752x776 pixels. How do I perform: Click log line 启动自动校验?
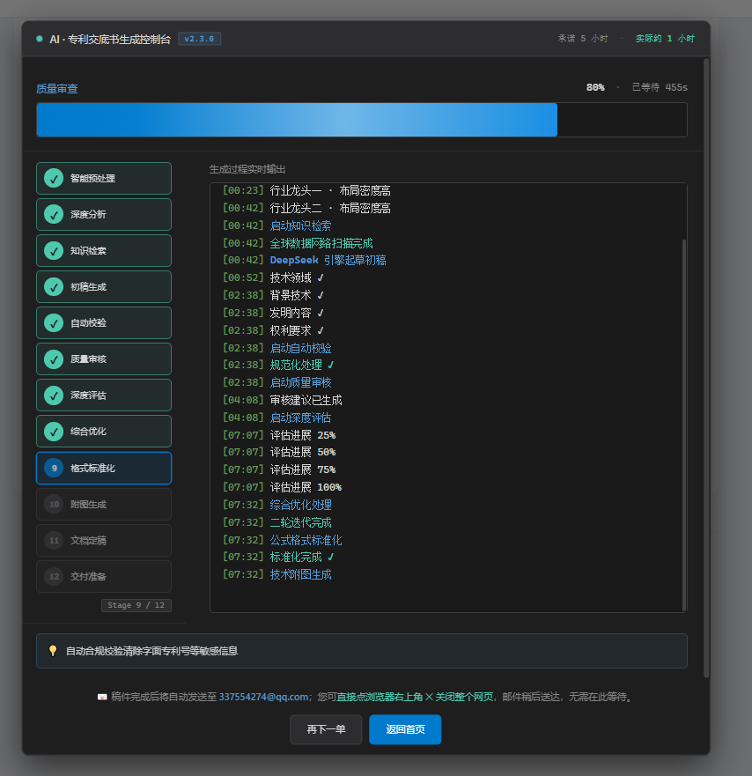click(300, 348)
